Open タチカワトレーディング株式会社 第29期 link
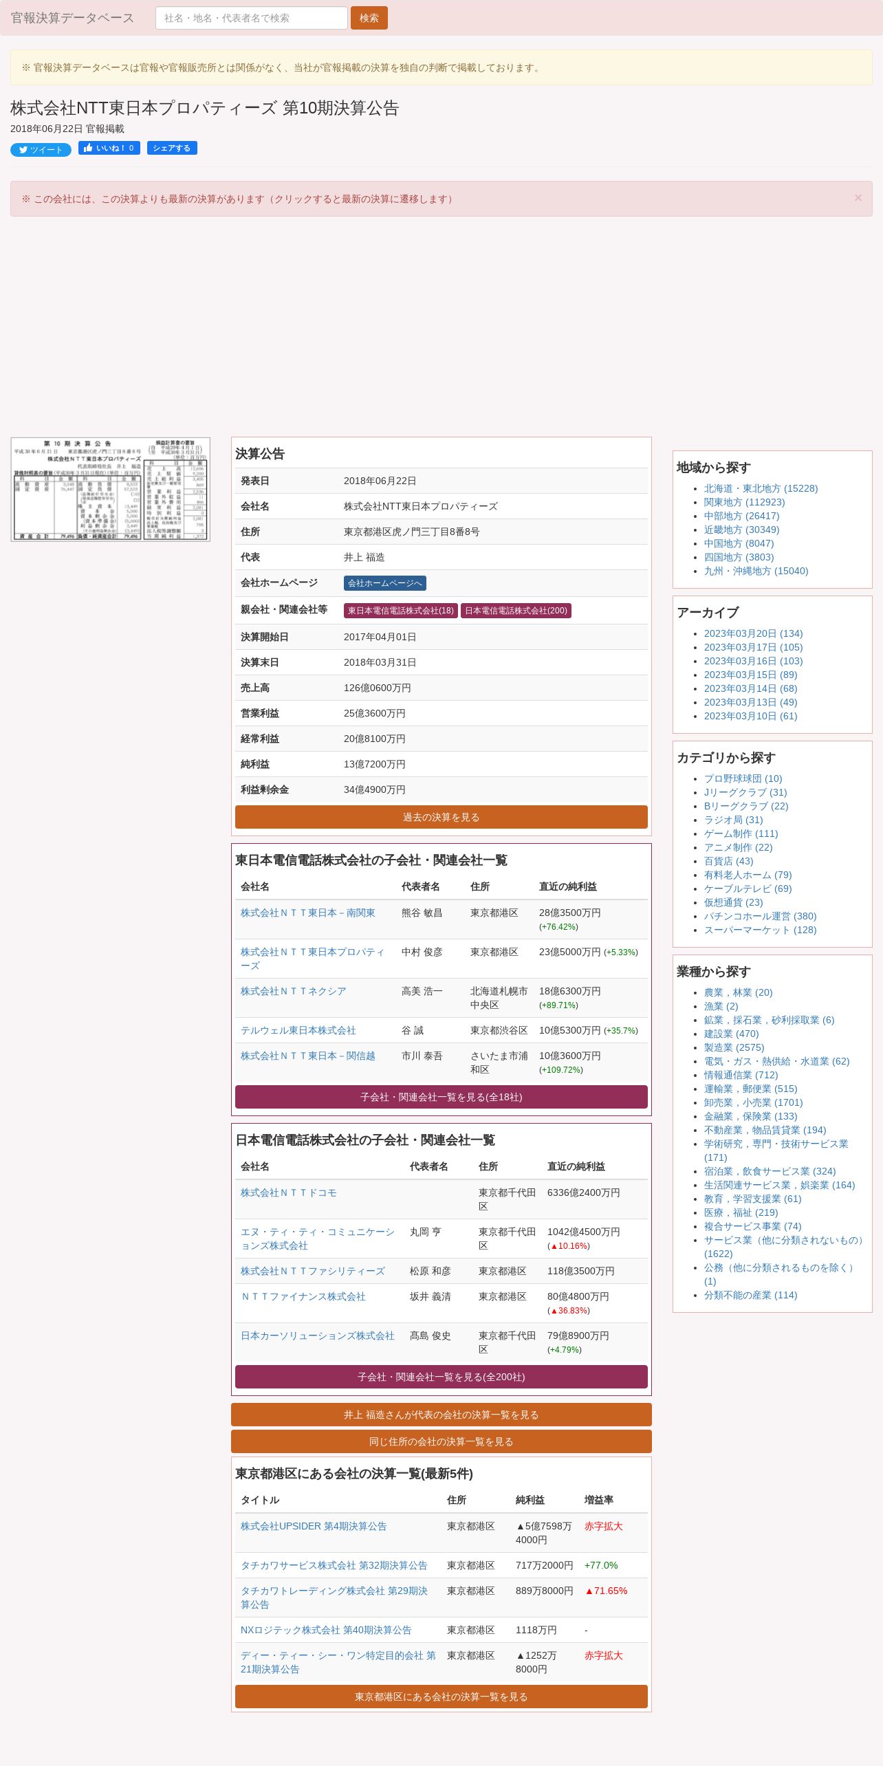 coord(334,1598)
